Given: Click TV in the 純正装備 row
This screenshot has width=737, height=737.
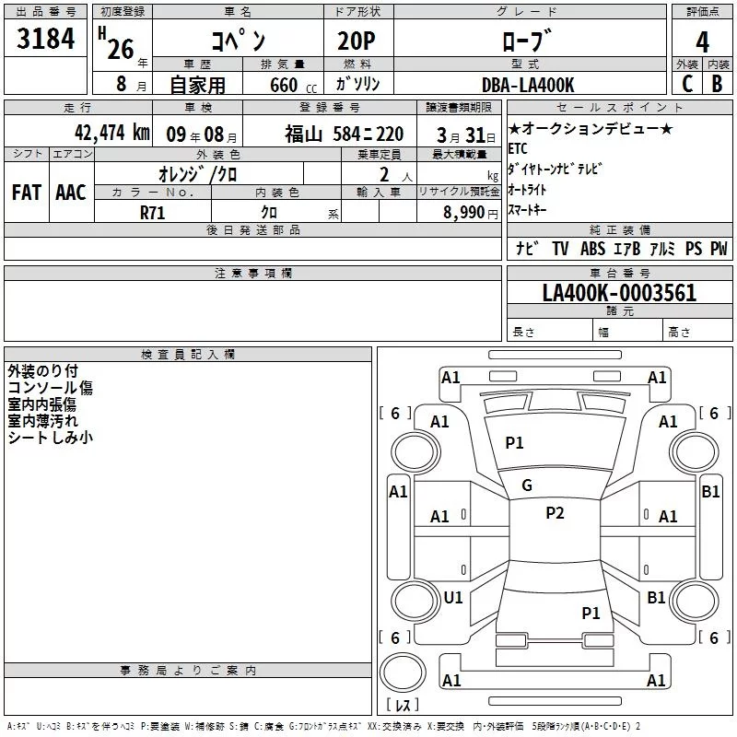Looking at the screenshot, I should [x=560, y=248].
